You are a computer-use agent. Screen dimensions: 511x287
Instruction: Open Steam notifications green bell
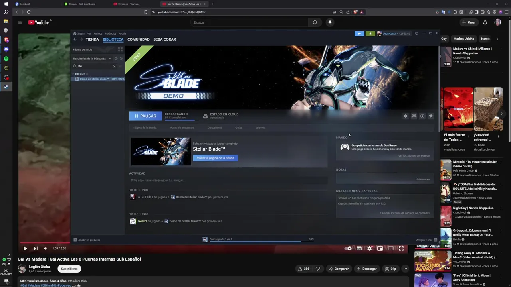[x=370, y=33]
